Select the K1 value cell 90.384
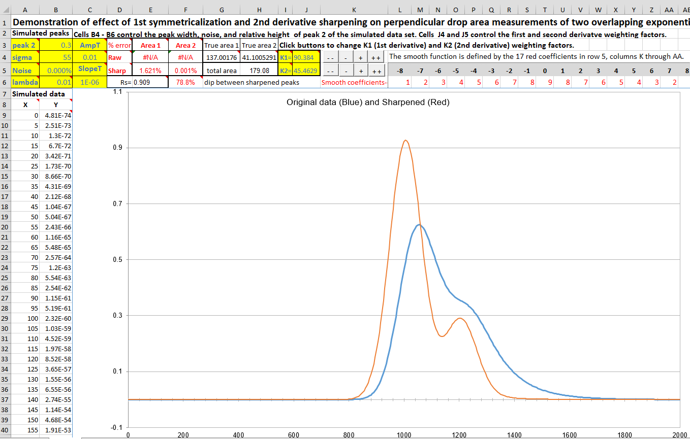 [306, 57]
